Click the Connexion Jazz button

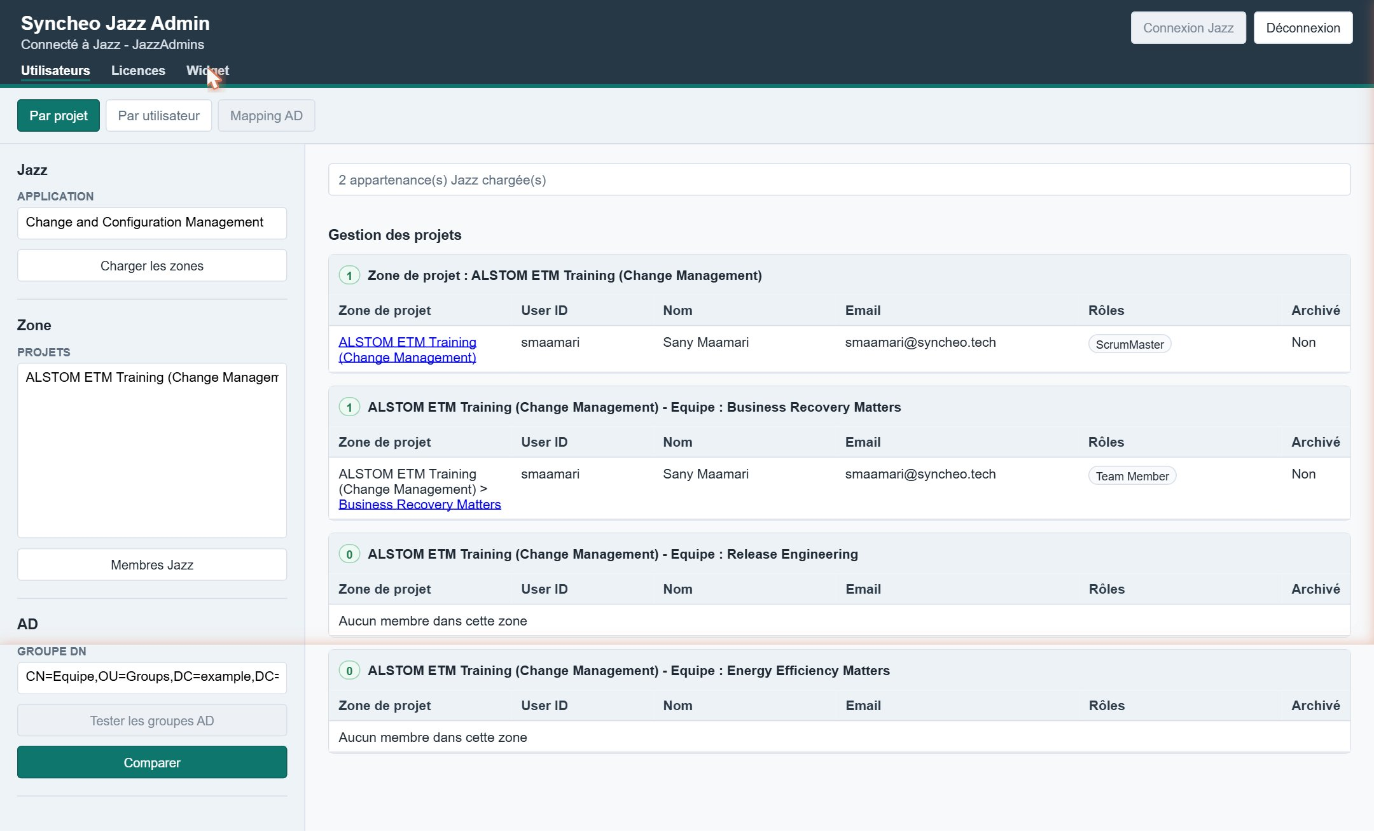tap(1188, 28)
